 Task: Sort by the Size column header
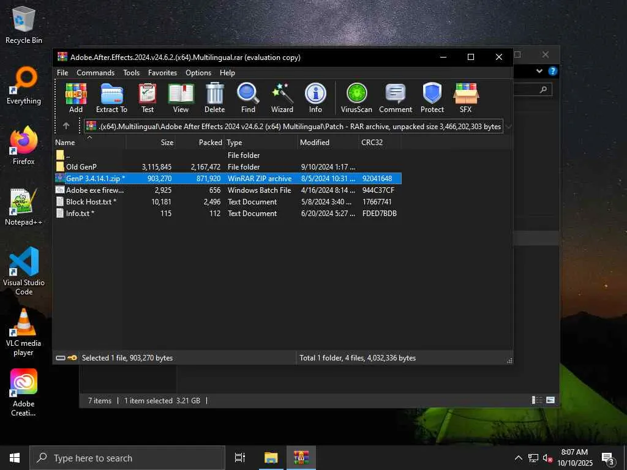[x=151, y=142]
